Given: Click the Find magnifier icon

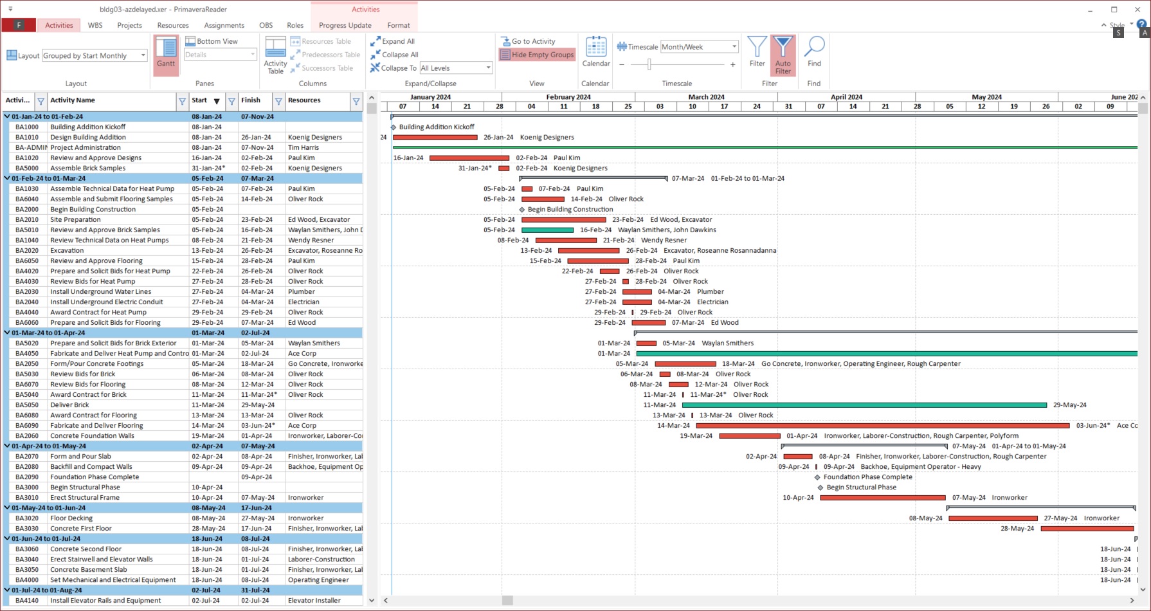Looking at the screenshot, I should [x=814, y=52].
